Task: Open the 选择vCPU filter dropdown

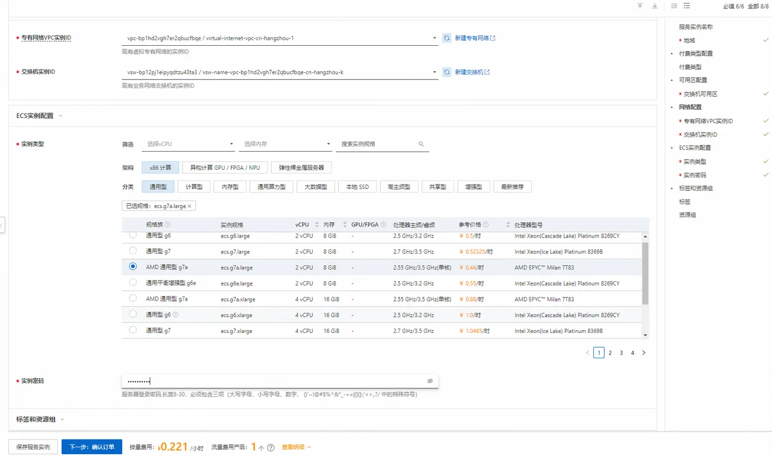Action: pyautogui.click(x=189, y=144)
